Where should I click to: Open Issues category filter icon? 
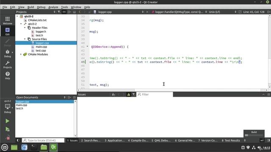coord(134,95)
